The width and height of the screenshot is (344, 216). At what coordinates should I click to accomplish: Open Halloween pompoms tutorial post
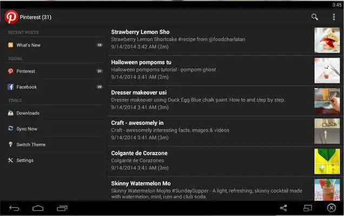[x=224, y=70]
